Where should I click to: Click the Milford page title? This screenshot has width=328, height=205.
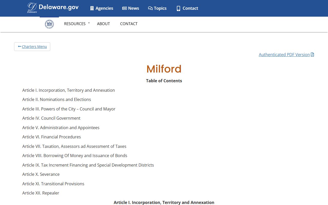pyautogui.click(x=164, y=69)
